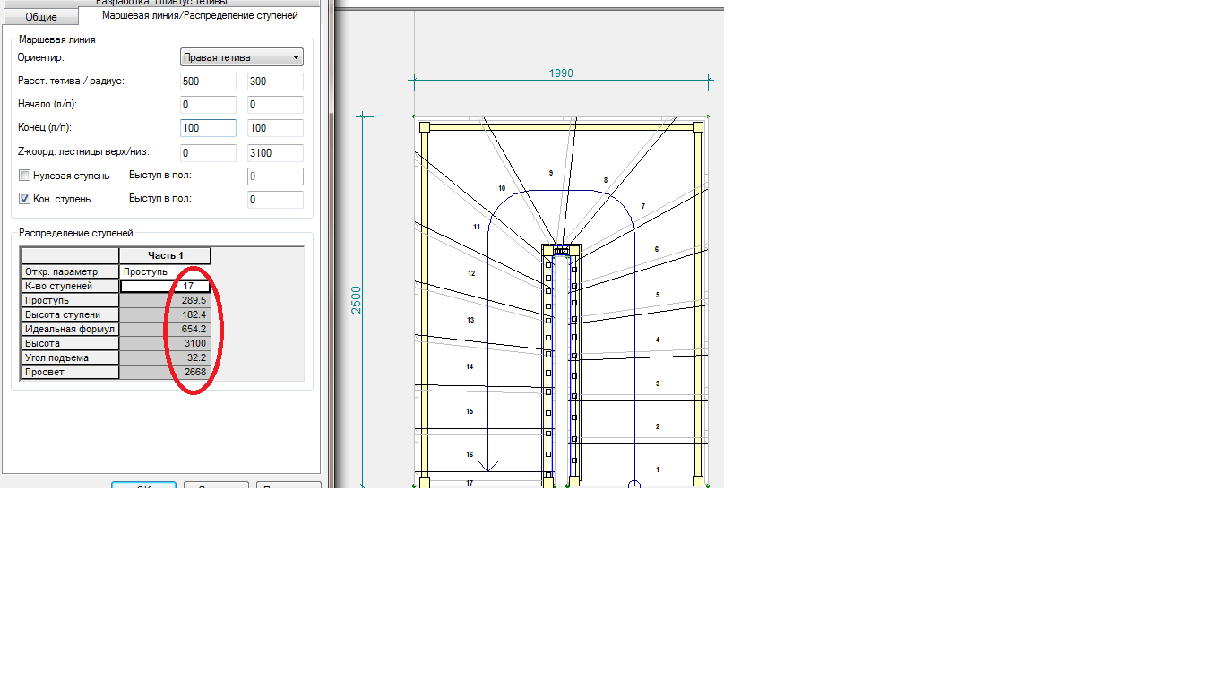Click the first Конец (л/п) field
1224x688 pixels.
pos(208,128)
